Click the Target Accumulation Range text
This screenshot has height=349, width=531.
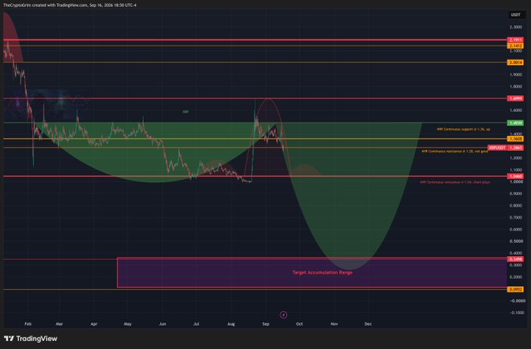322,272
